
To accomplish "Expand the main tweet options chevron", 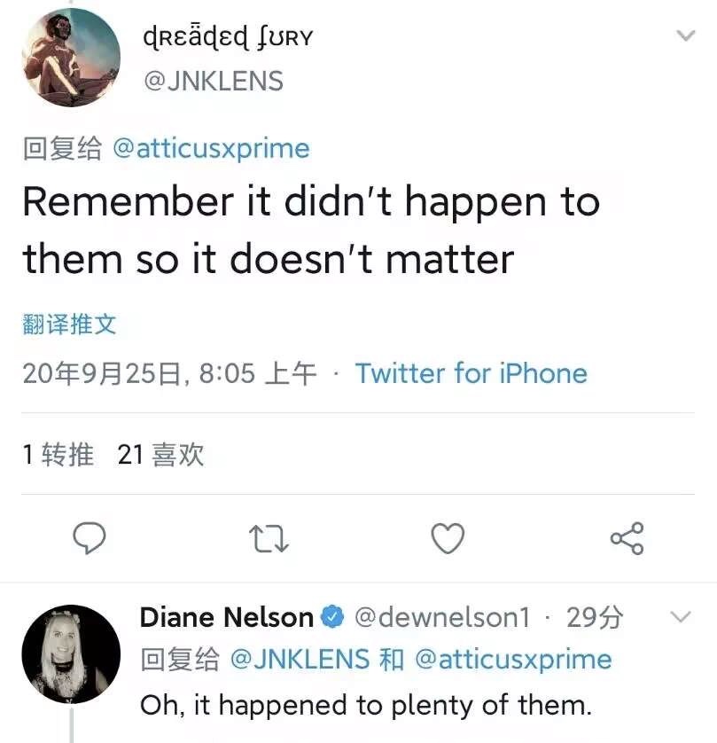I will click(685, 35).
